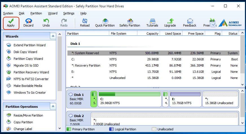246x134 pixels.
Task: Click Logical Partition legend swatch
Action: pyautogui.click(x=111, y=129)
